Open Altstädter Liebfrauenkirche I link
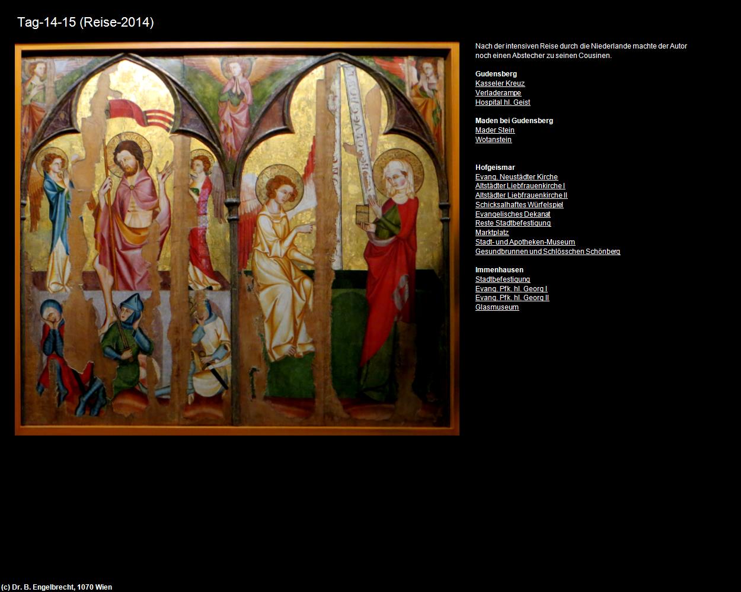This screenshot has width=741, height=592. coord(520,186)
